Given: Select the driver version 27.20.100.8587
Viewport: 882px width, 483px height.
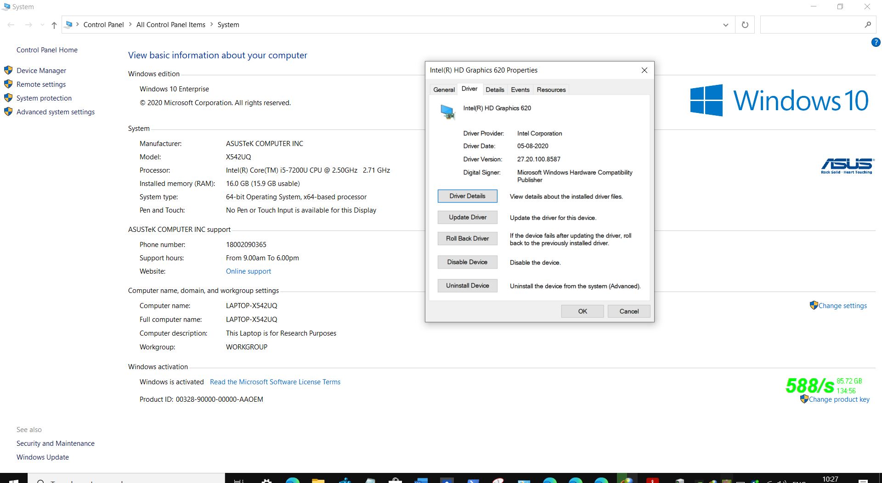Looking at the screenshot, I should click(x=539, y=159).
